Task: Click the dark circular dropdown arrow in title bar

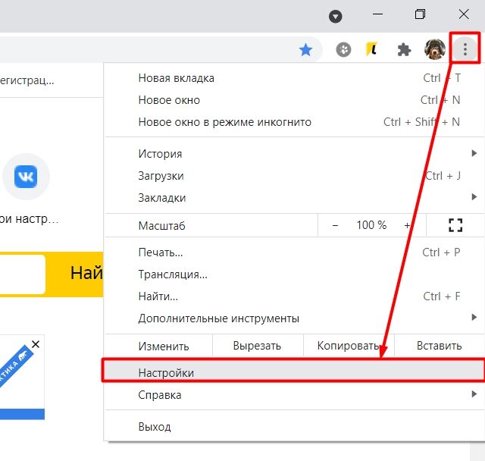Action: coord(335,16)
